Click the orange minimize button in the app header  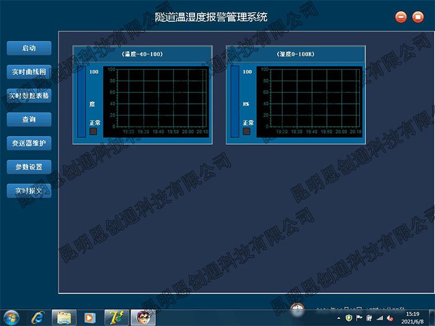[x=401, y=17]
